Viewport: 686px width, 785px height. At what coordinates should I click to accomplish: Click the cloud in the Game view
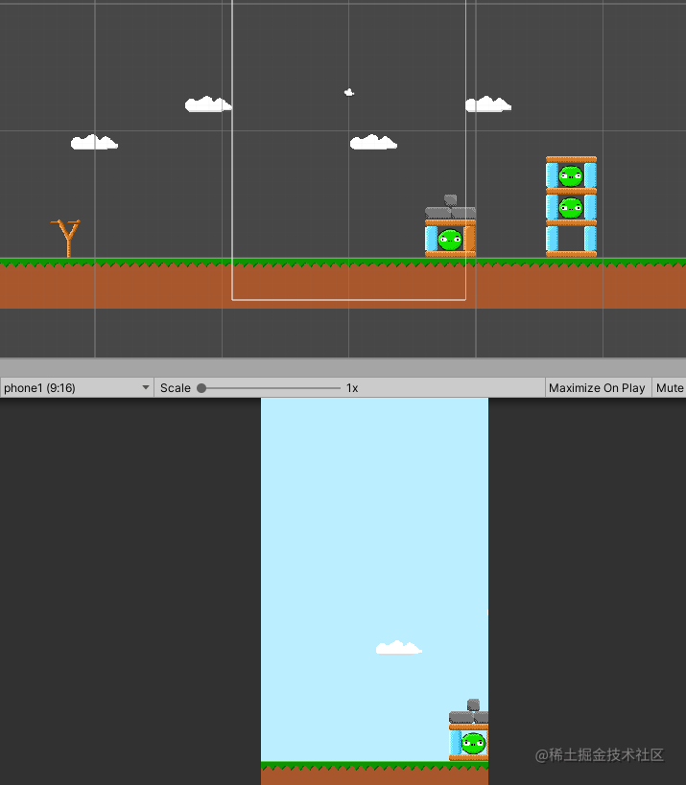point(399,648)
